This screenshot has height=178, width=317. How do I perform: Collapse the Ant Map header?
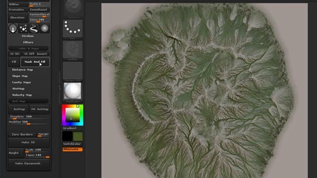(28, 101)
